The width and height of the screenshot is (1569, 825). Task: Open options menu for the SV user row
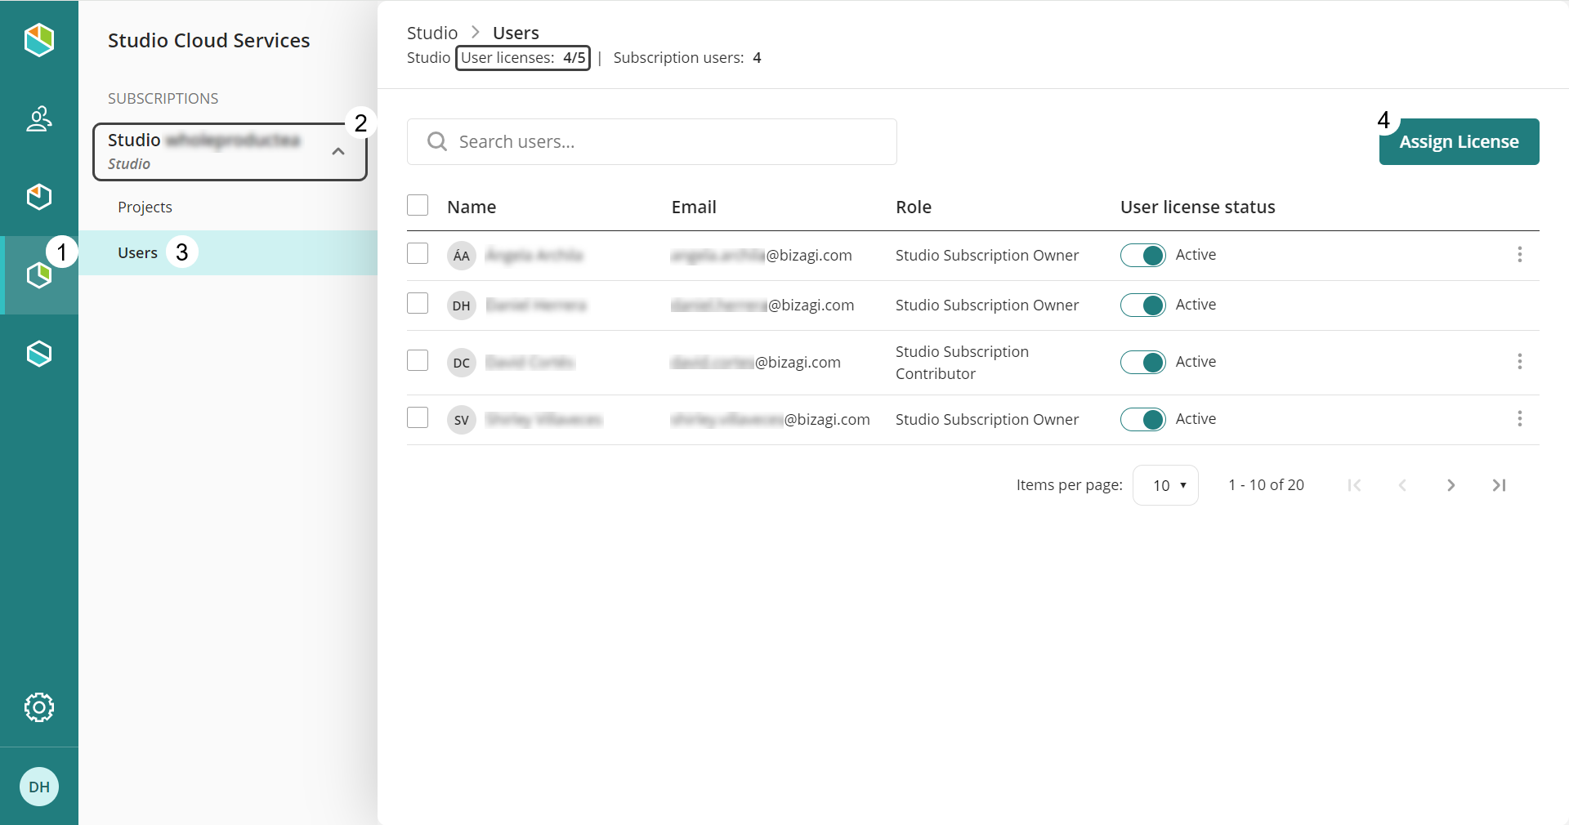(x=1520, y=419)
